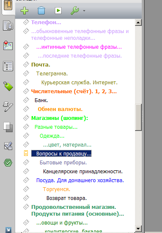Select '...цвет, материал...' bookmark
162x233 pixels.
tap(67, 145)
